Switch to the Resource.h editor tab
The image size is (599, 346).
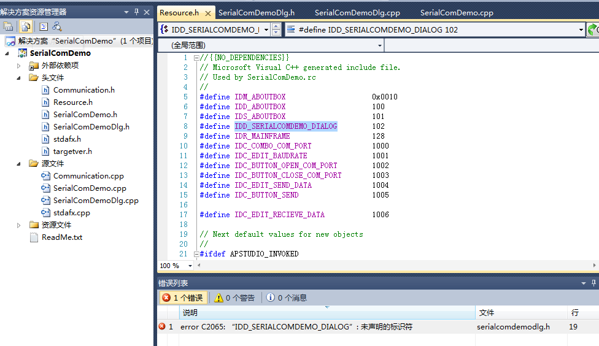[179, 13]
